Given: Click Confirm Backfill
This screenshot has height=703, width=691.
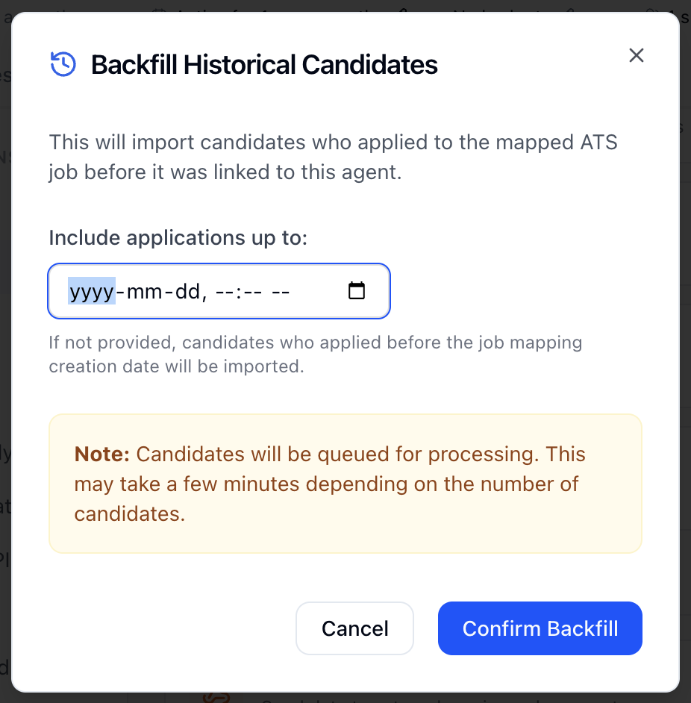Looking at the screenshot, I should point(540,628).
